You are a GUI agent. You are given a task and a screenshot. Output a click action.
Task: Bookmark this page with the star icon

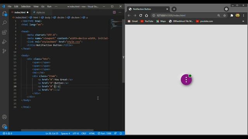point(225,15)
